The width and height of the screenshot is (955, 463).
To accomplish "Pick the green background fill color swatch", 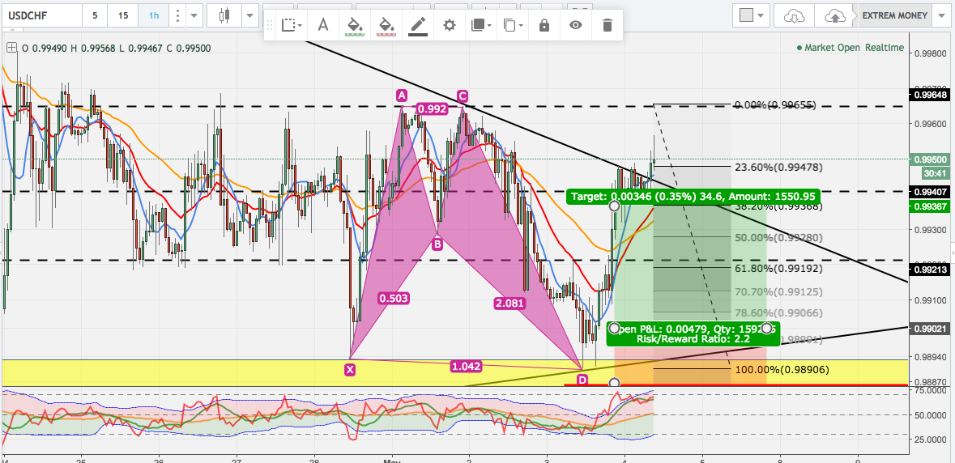I will pyautogui.click(x=354, y=25).
